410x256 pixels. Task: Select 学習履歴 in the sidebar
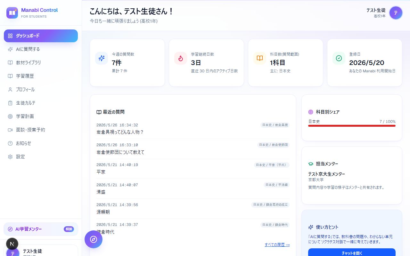tap(41, 76)
